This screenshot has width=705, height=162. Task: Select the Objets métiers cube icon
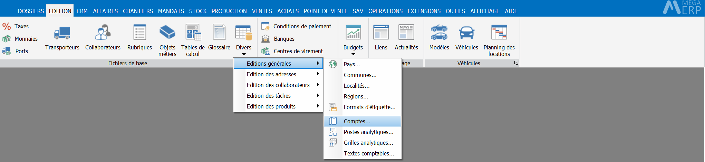(x=167, y=33)
